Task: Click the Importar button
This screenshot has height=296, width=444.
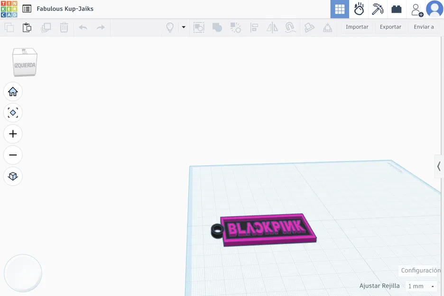Action: click(x=356, y=27)
